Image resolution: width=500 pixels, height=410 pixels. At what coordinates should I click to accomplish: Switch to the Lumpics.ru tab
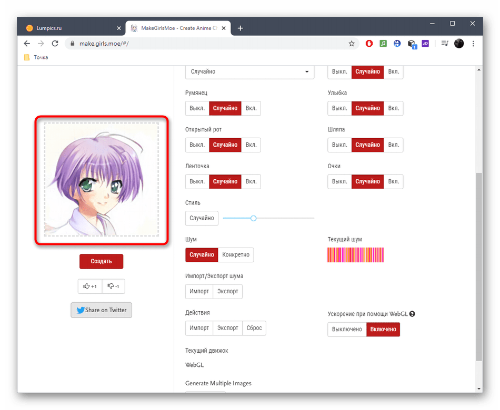click(x=68, y=28)
